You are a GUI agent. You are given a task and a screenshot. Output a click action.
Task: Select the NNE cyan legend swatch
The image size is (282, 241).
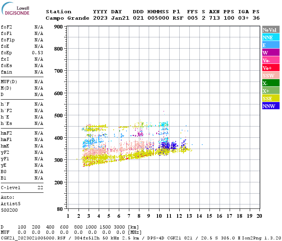271,37
